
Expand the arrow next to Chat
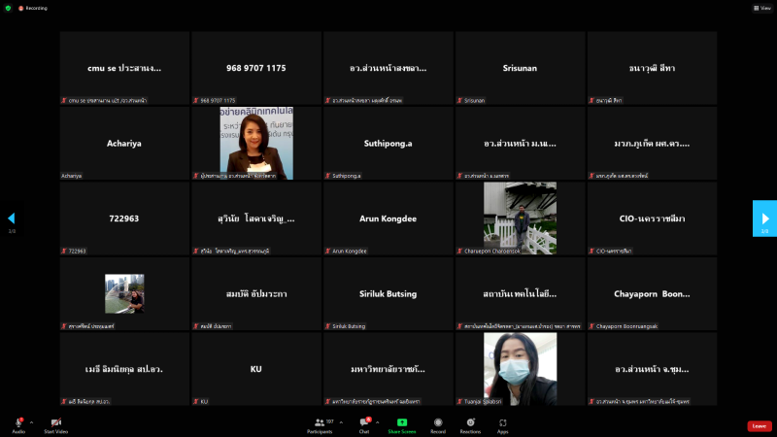coord(378,422)
